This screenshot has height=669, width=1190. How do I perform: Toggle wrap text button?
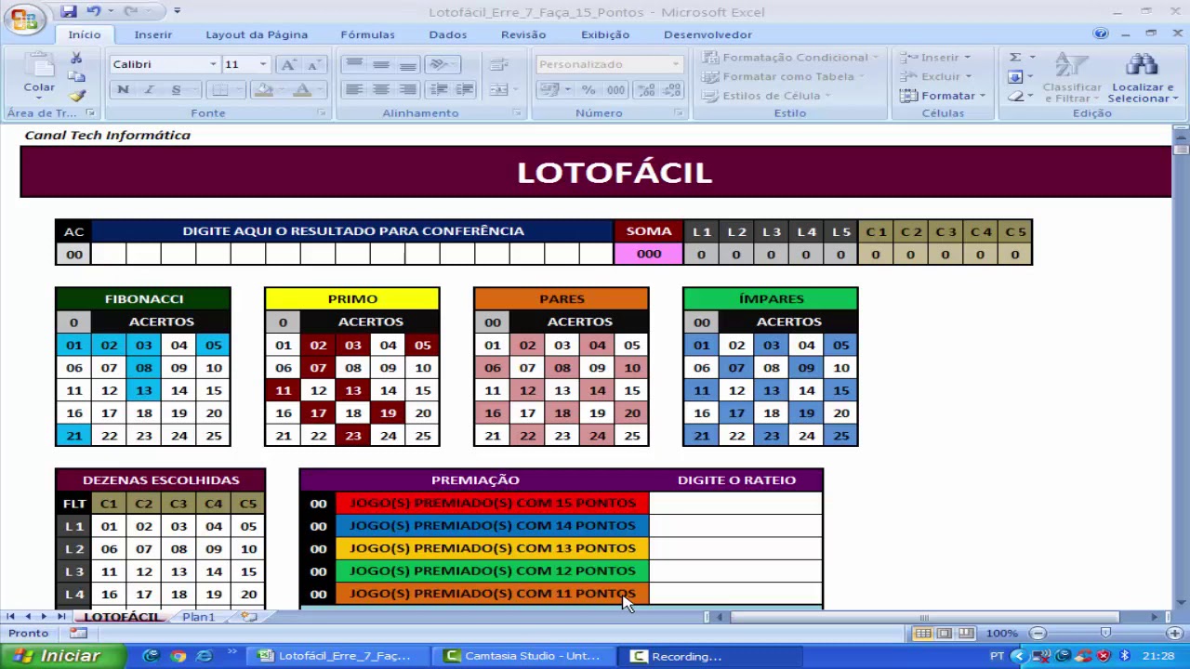(x=498, y=64)
